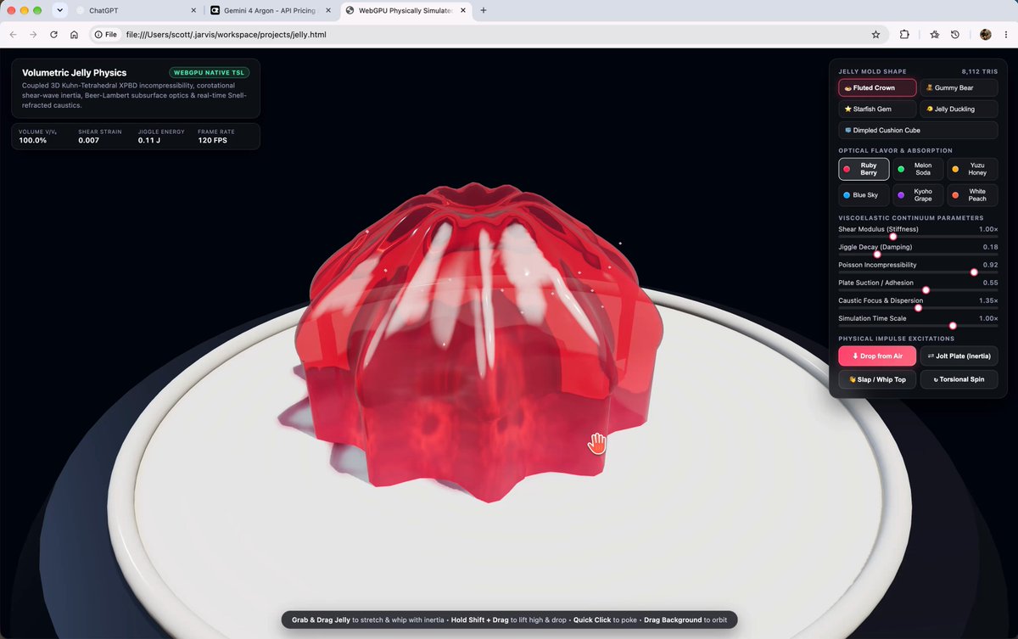The image size is (1018, 639).
Task: Click the 1.35× caustic focus value
Action: tap(988, 300)
